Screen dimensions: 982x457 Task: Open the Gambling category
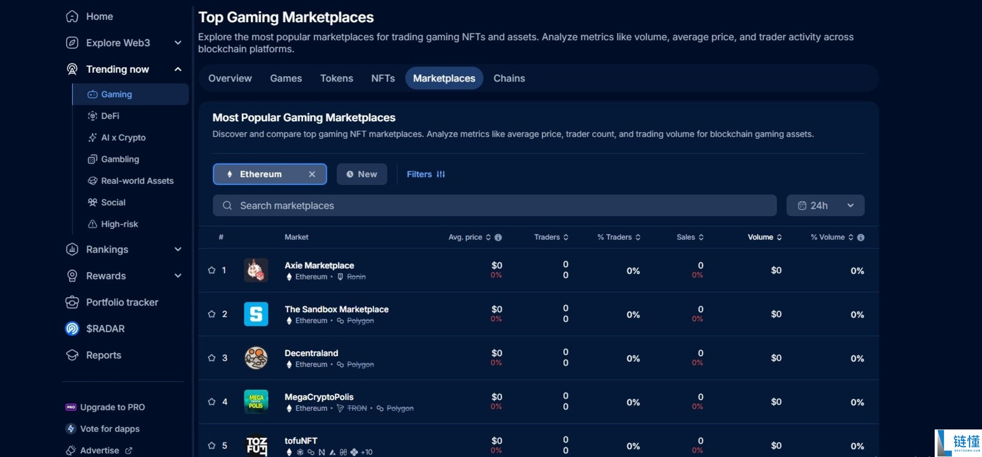[x=113, y=159]
